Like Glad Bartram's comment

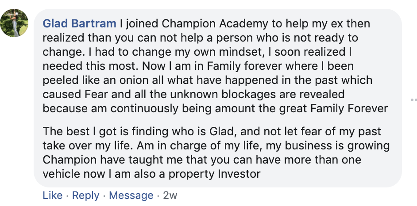(x=53, y=195)
